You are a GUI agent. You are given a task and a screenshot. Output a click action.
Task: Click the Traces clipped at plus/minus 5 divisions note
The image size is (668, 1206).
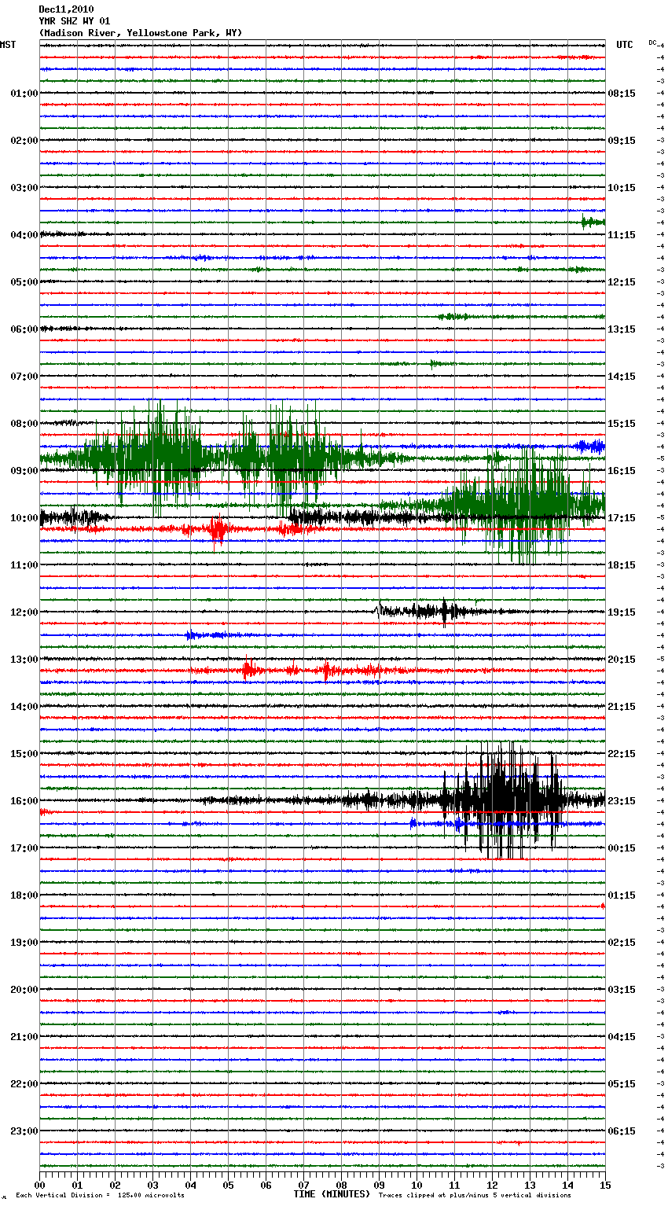(475, 1196)
